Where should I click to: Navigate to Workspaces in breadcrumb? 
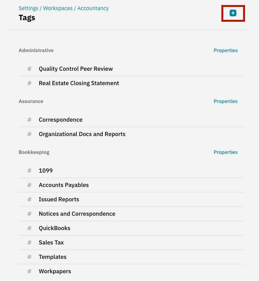[x=59, y=8]
